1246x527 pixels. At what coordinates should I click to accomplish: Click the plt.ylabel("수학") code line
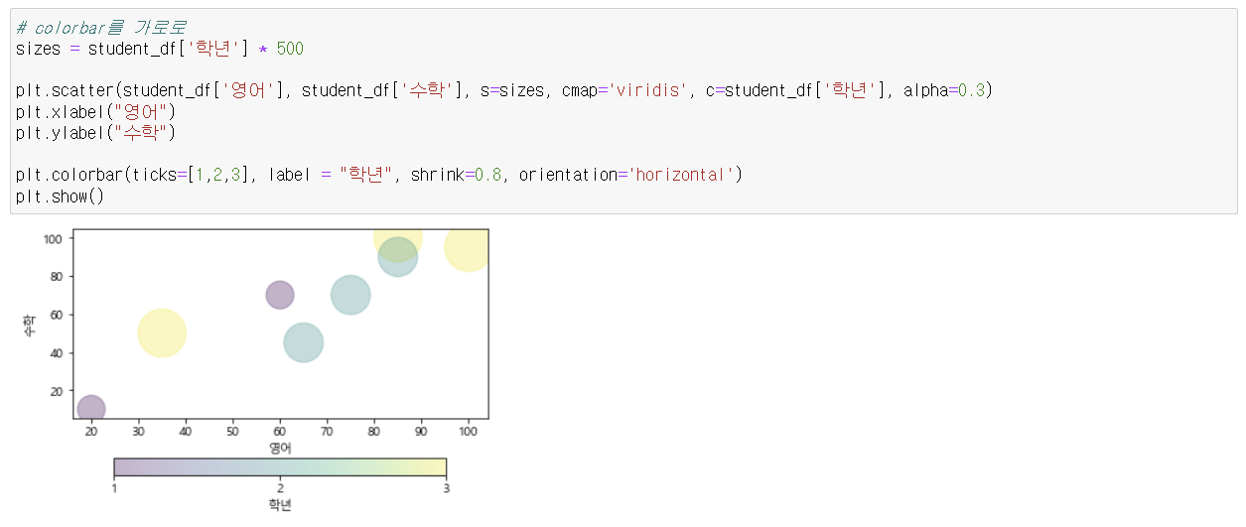point(95,132)
